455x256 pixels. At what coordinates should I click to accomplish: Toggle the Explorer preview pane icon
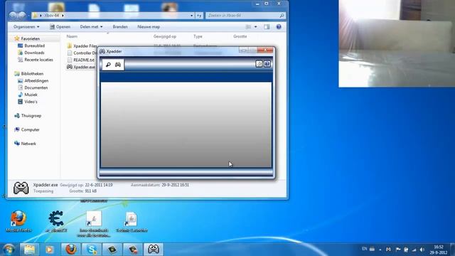pos(267,27)
